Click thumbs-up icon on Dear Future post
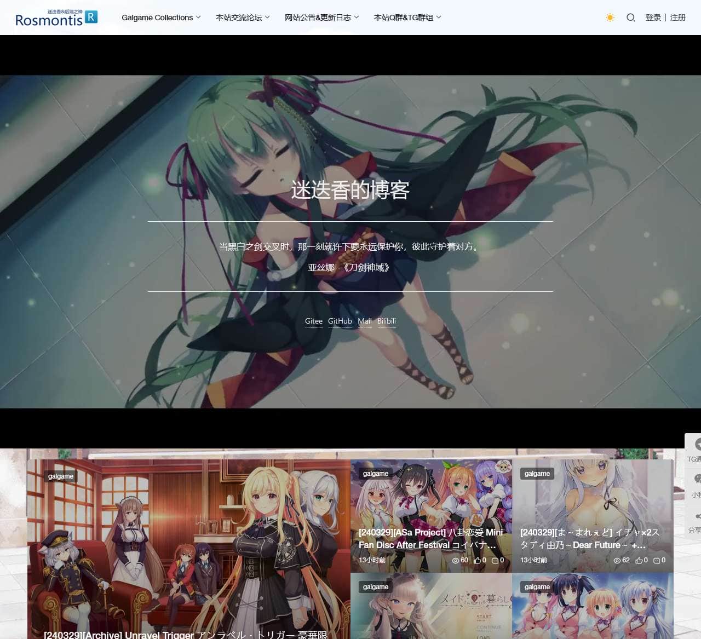701x639 pixels. pyautogui.click(x=639, y=561)
